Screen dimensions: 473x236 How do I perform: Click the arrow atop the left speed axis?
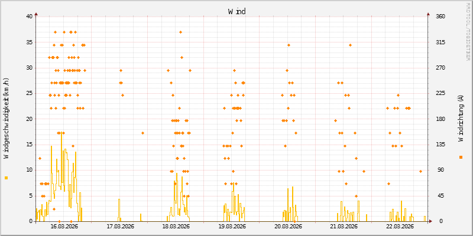(x=36, y=13)
